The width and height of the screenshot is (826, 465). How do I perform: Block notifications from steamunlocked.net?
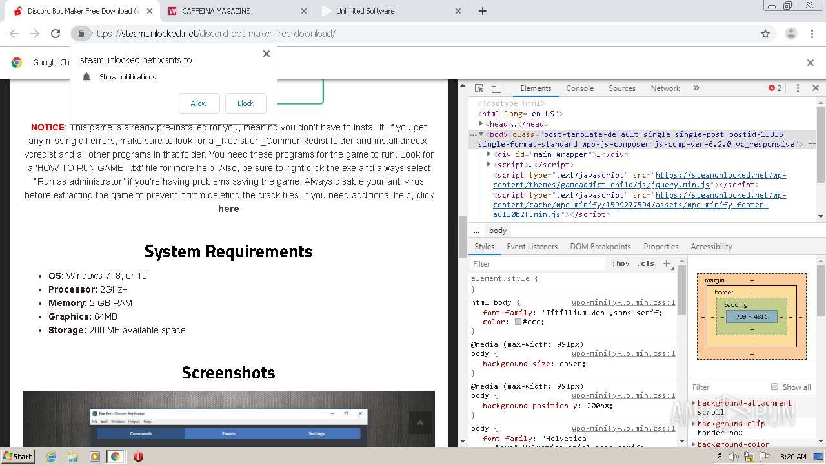pyautogui.click(x=245, y=103)
